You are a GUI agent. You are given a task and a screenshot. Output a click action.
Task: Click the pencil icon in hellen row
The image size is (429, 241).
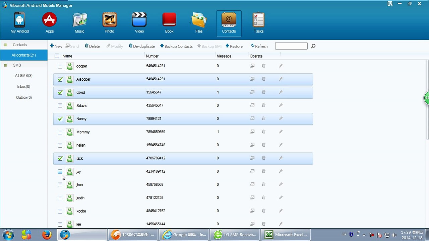point(281,145)
